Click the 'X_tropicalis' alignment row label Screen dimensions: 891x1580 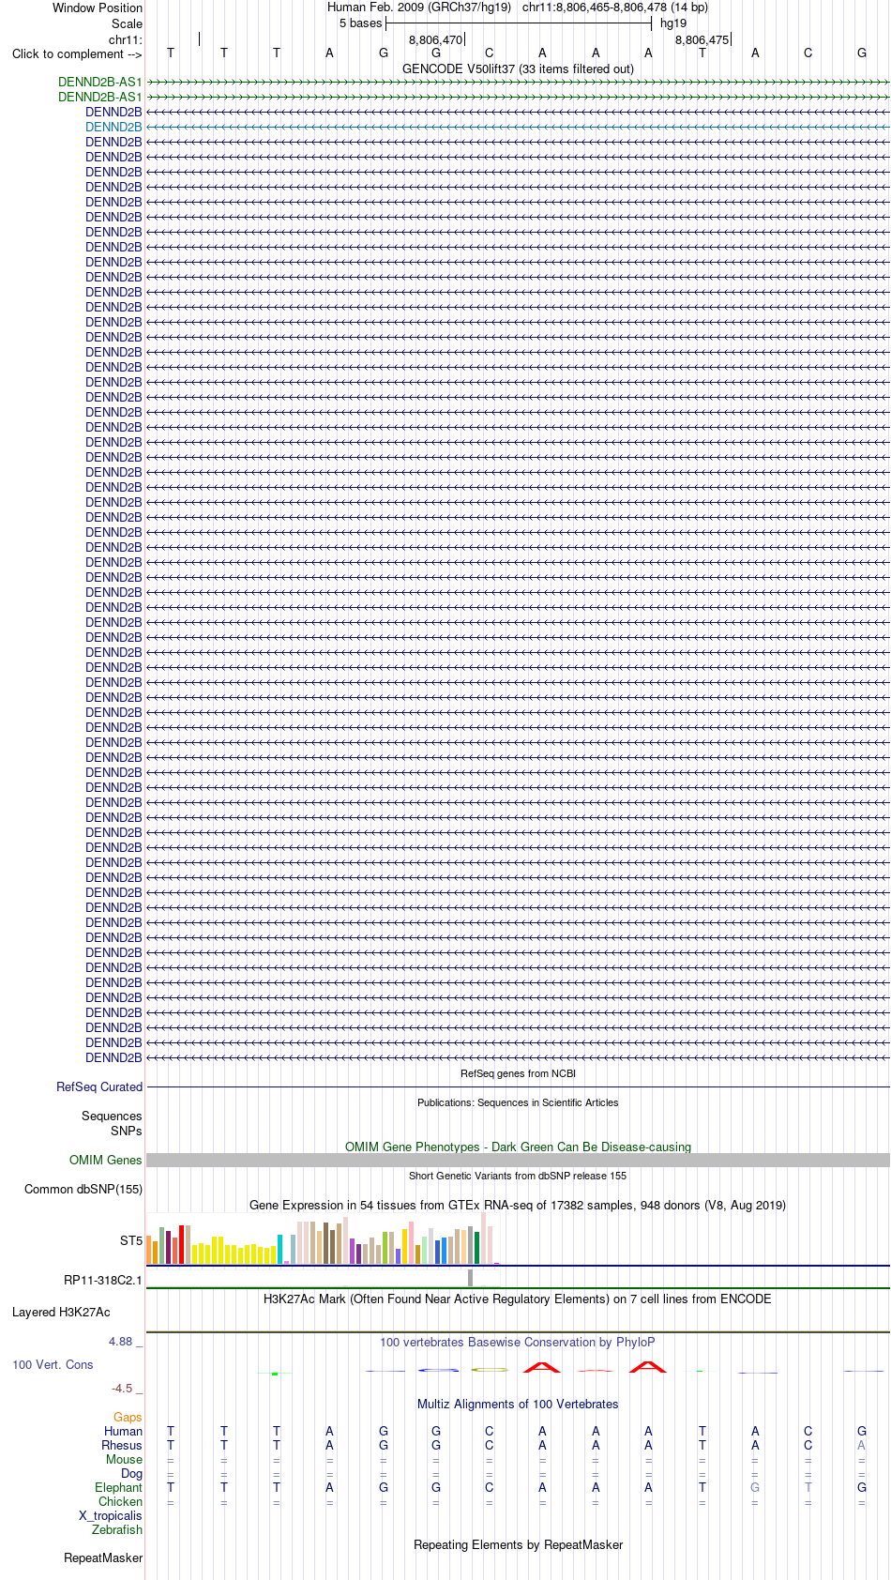(111, 1515)
